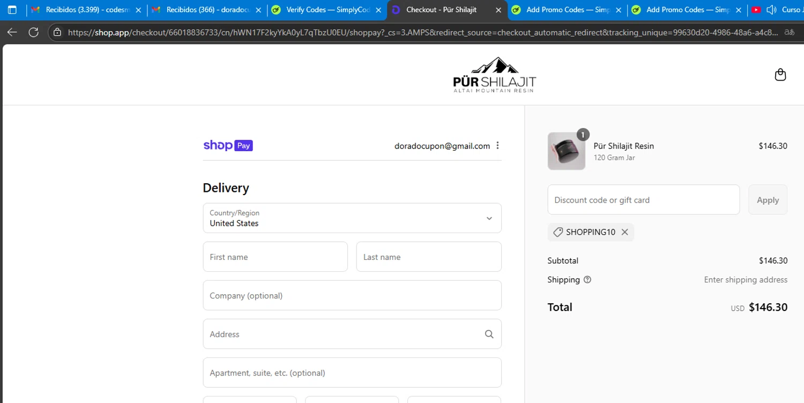Close the Recibidos (366) Gmail tab
The height and width of the screenshot is (403, 804).
258,10
